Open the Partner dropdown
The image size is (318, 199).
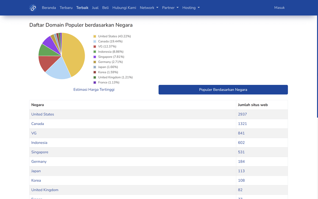pyautogui.click(x=170, y=8)
